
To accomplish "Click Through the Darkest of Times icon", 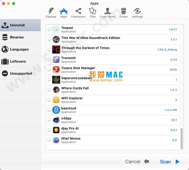I will (x=56, y=50).
